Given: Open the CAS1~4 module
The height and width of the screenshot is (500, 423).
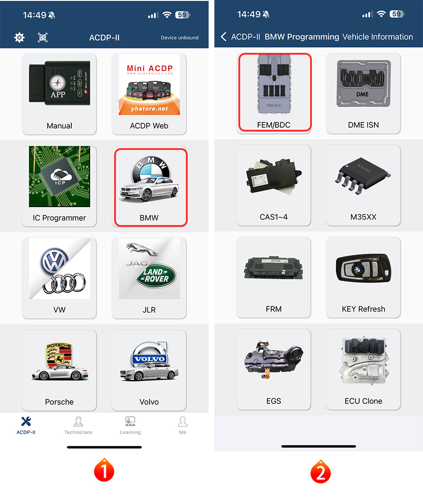Looking at the screenshot, I should pyautogui.click(x=273, y=185).
